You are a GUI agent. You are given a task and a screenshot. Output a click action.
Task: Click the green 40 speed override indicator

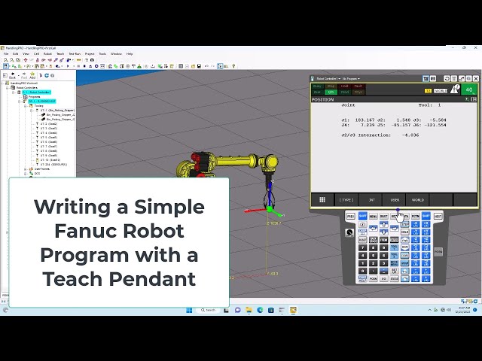(x=469, y=89)
